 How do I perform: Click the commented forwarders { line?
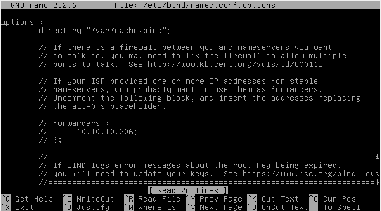(74, 123)
